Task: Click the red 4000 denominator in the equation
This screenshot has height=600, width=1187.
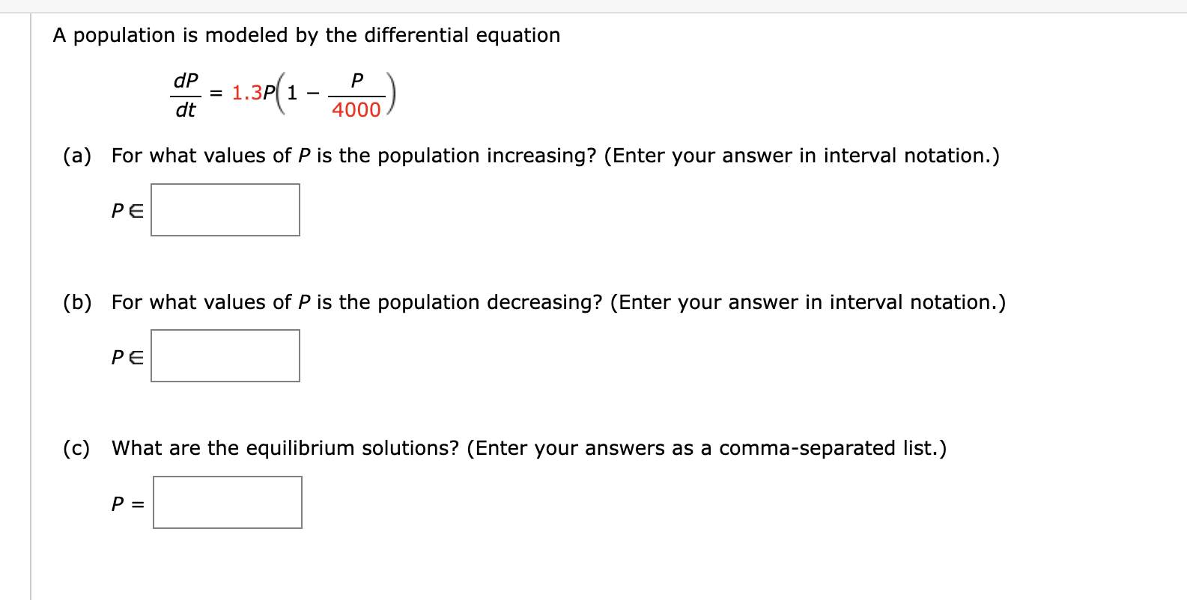Action: (x=355, y=110)
